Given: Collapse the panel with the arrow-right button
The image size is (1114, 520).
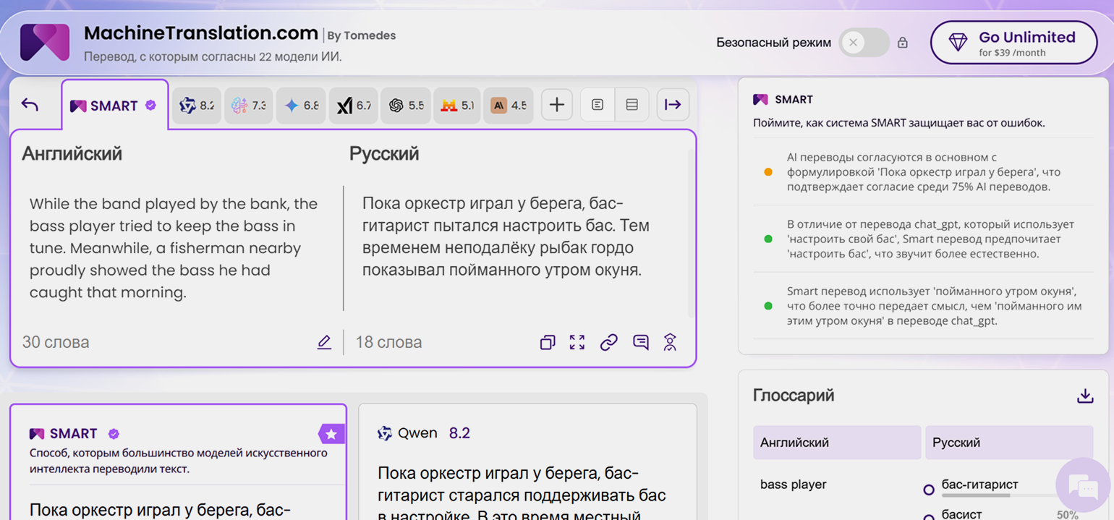Looking at the screenshot, I should coord(673,105).
